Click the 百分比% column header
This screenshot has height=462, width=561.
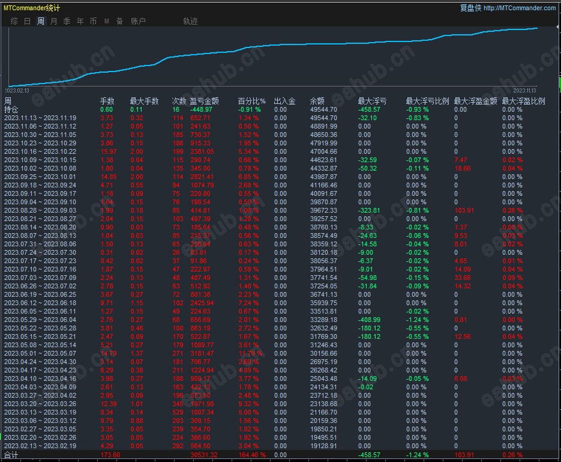[252, 101]
